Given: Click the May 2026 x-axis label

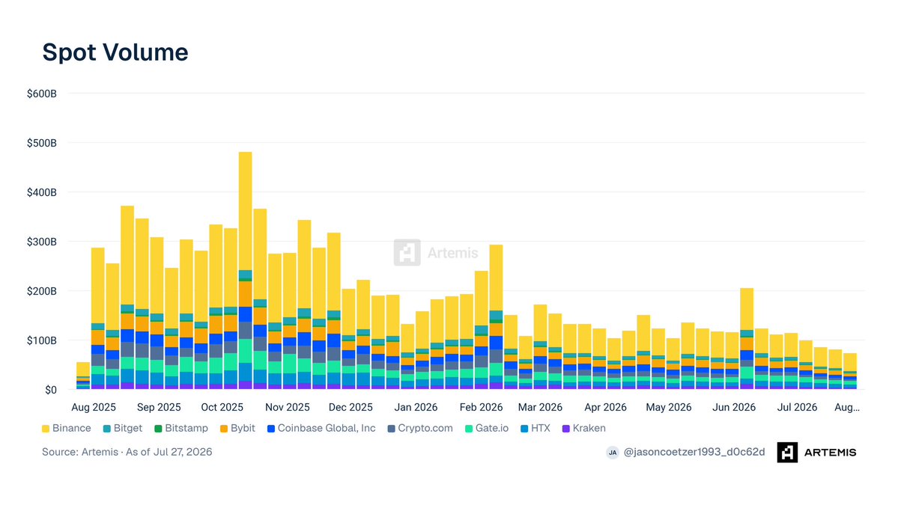Looking at the screenshot, I should coord(669,407).
